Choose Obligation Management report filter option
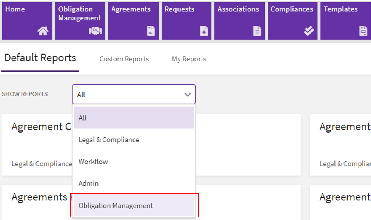Screen dimensions: 371x220 point(134,206)
